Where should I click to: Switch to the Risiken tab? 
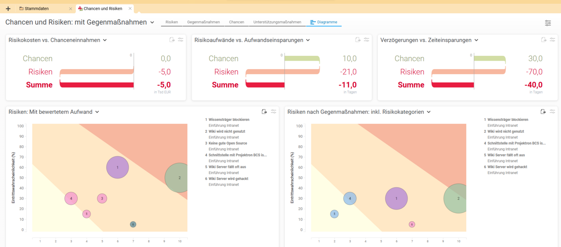[171, 22]
